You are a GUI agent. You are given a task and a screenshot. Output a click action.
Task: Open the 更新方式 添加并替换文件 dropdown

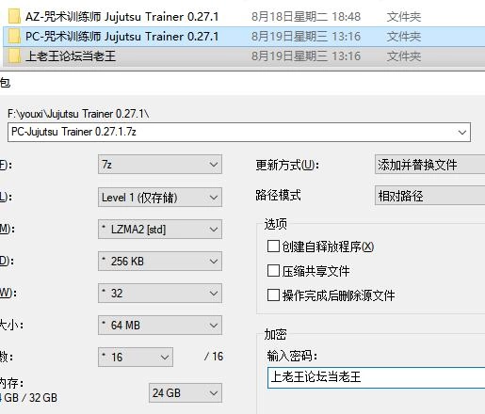tap(430, 165)
